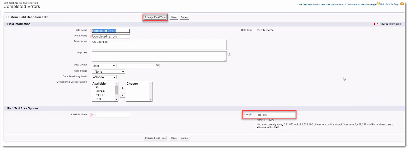The image size is (409, 150).
Task: Expand the Field Usage dropdown
Action: [x=108, y=72]
